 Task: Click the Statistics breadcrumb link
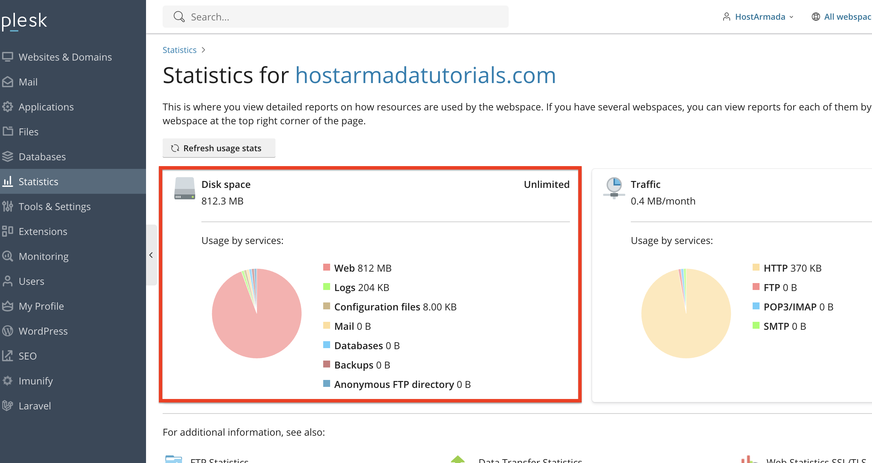(x=180, y=50)
